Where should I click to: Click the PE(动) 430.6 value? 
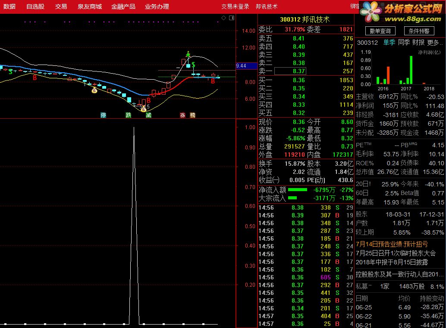tap(345, 180)
